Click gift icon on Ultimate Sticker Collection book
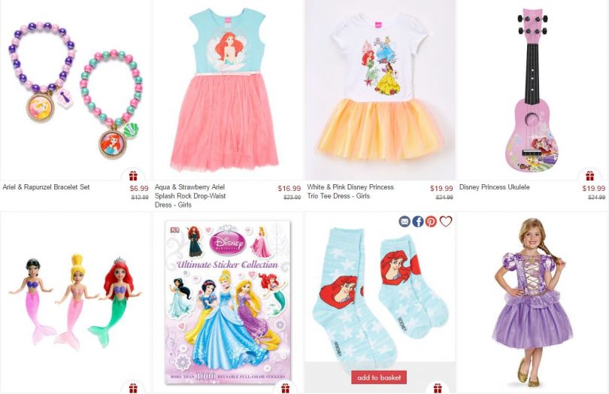 [286, 388]
